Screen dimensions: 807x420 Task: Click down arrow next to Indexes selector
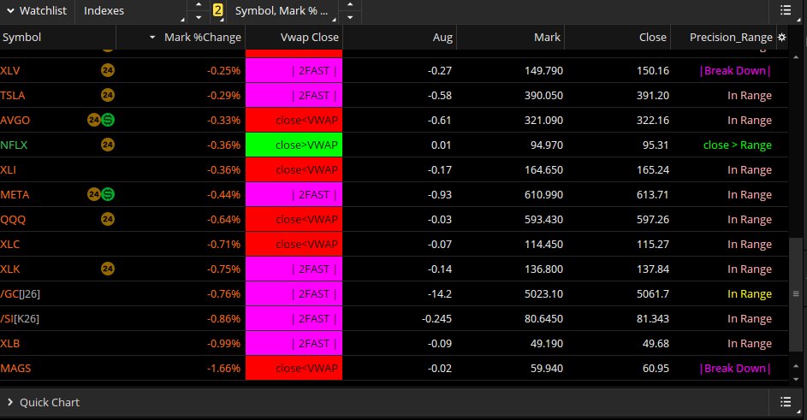(x=199, y=17)
